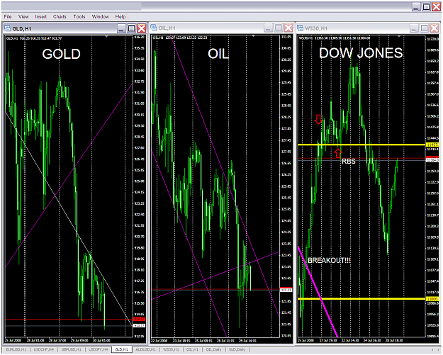
Task: Click the chart shift marker atop GOLD chart
Action: pos(106,36)
